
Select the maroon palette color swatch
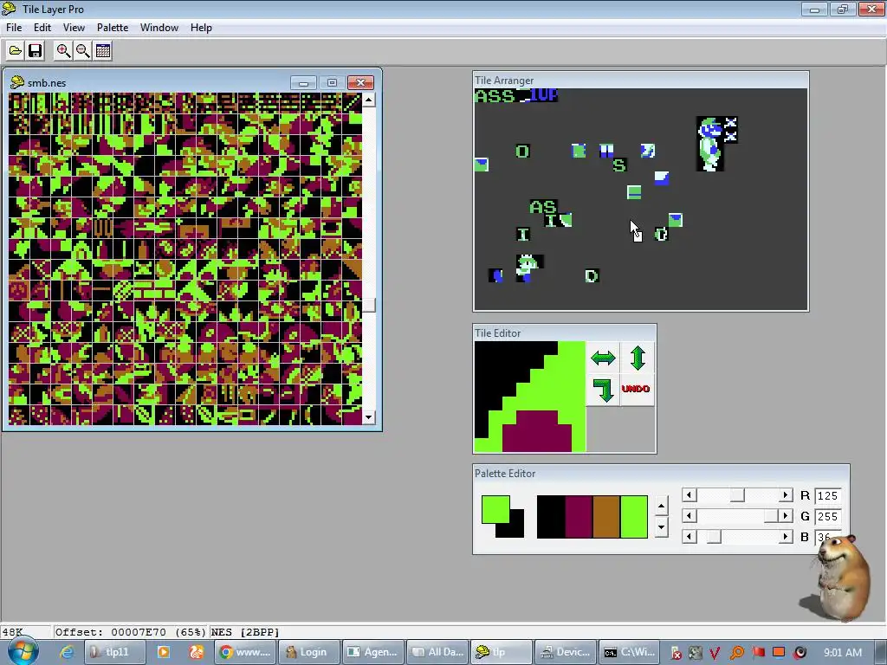[x=578, y=517]
